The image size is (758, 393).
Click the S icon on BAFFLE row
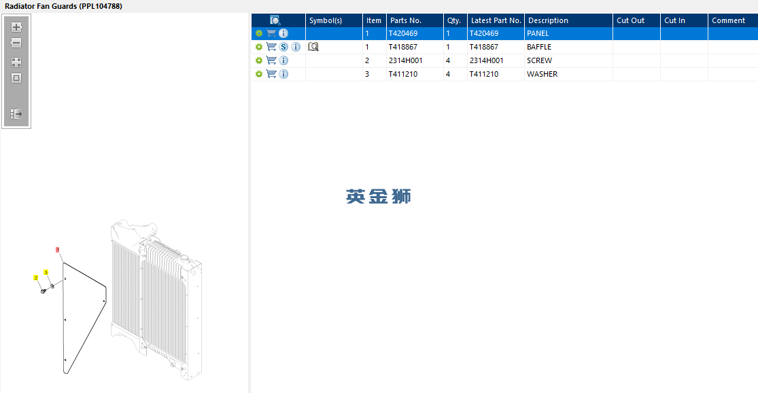coord(283,47)
